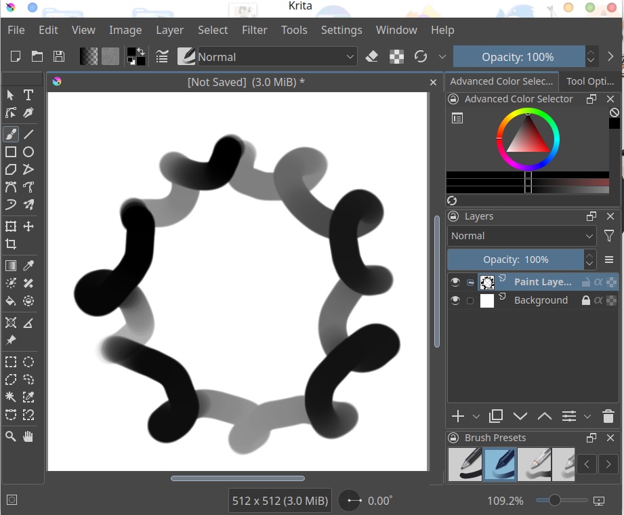Select the Text tool in toolbox

[28, 95]
